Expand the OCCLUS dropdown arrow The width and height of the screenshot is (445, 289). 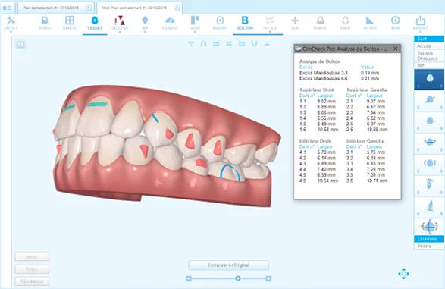120,32
